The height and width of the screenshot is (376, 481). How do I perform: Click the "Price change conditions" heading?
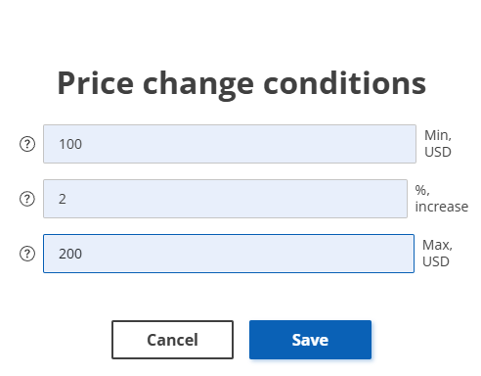[241, 84]
